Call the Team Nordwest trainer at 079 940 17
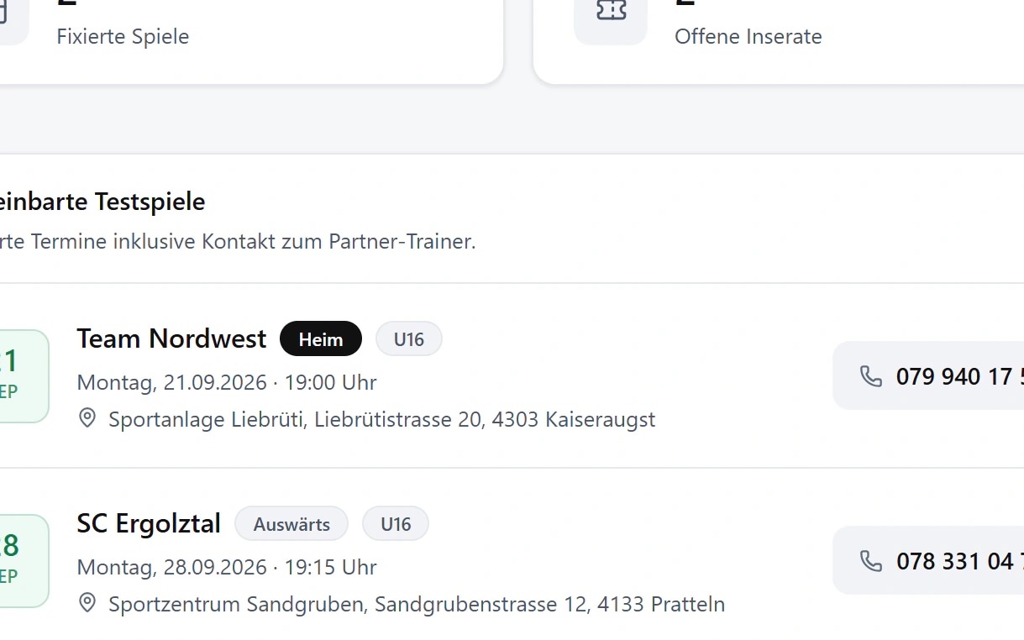The height and width of the screenshot is (640, 1024). coord(928,376)
